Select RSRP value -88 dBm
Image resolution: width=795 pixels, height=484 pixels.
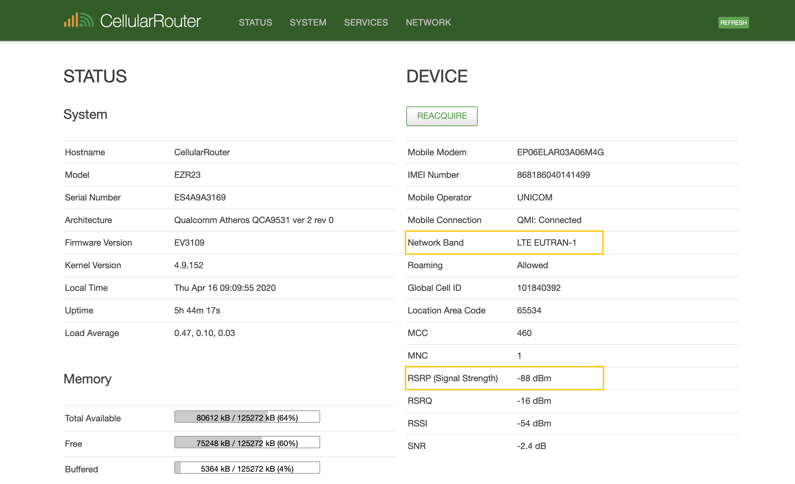[x=534, y=378]
